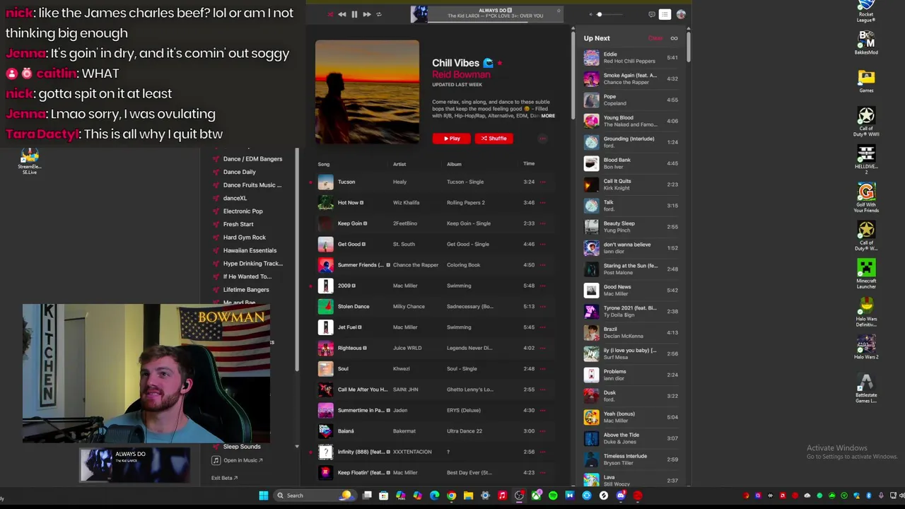
Task: Open Dance Daily playlist in sidebar
Action: (239, 172)
